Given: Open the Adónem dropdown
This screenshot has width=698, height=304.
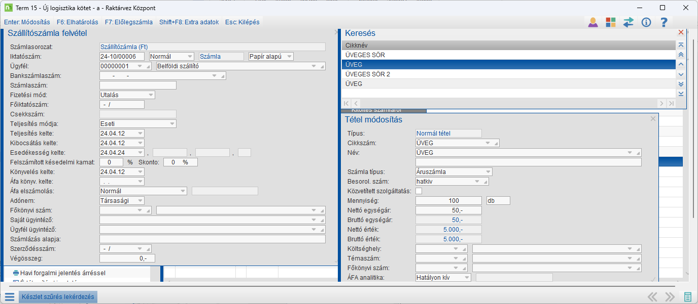Looking at the screenshot, I should pyautogui.click(x=141, y=201).
